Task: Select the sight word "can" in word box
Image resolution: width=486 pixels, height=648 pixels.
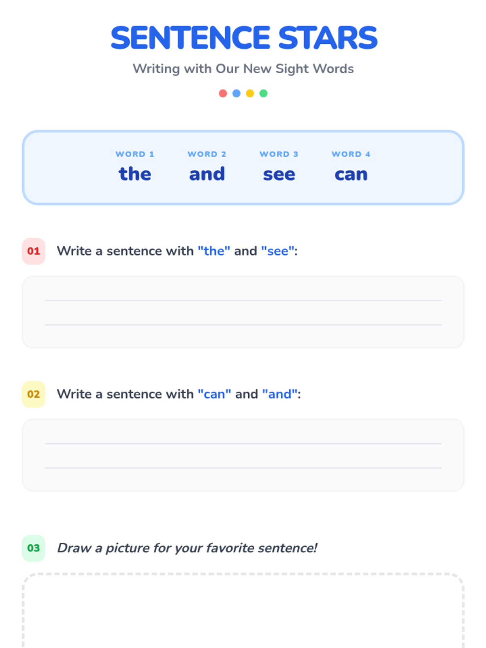Action: 351,175
